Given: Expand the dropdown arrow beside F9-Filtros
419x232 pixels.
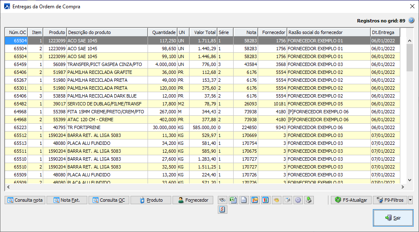Looking at the screenshot, I should (x=410, y=200).
